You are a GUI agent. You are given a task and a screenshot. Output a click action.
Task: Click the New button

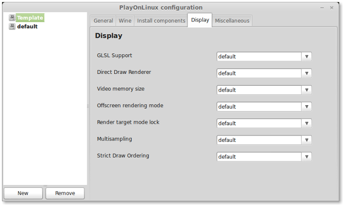tap(23, 193)
